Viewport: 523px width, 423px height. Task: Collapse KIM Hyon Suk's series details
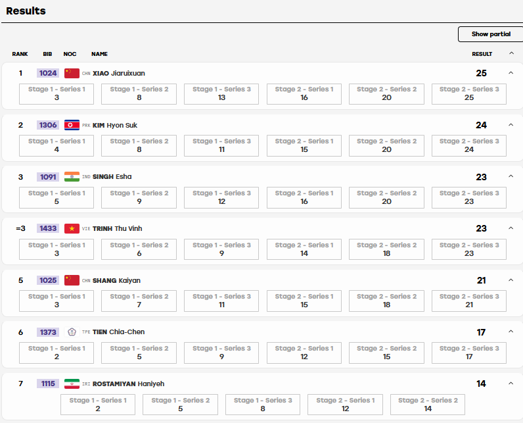click(511, 124)
